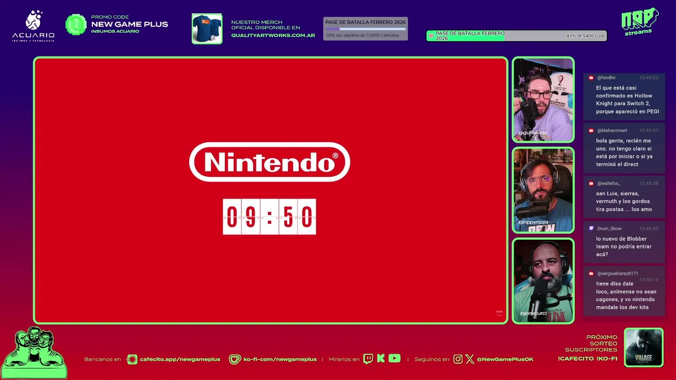Open the cafecito.app/newgameplus link
The height and width of the screenshot is (380, 676).
[x=180, y=359]
